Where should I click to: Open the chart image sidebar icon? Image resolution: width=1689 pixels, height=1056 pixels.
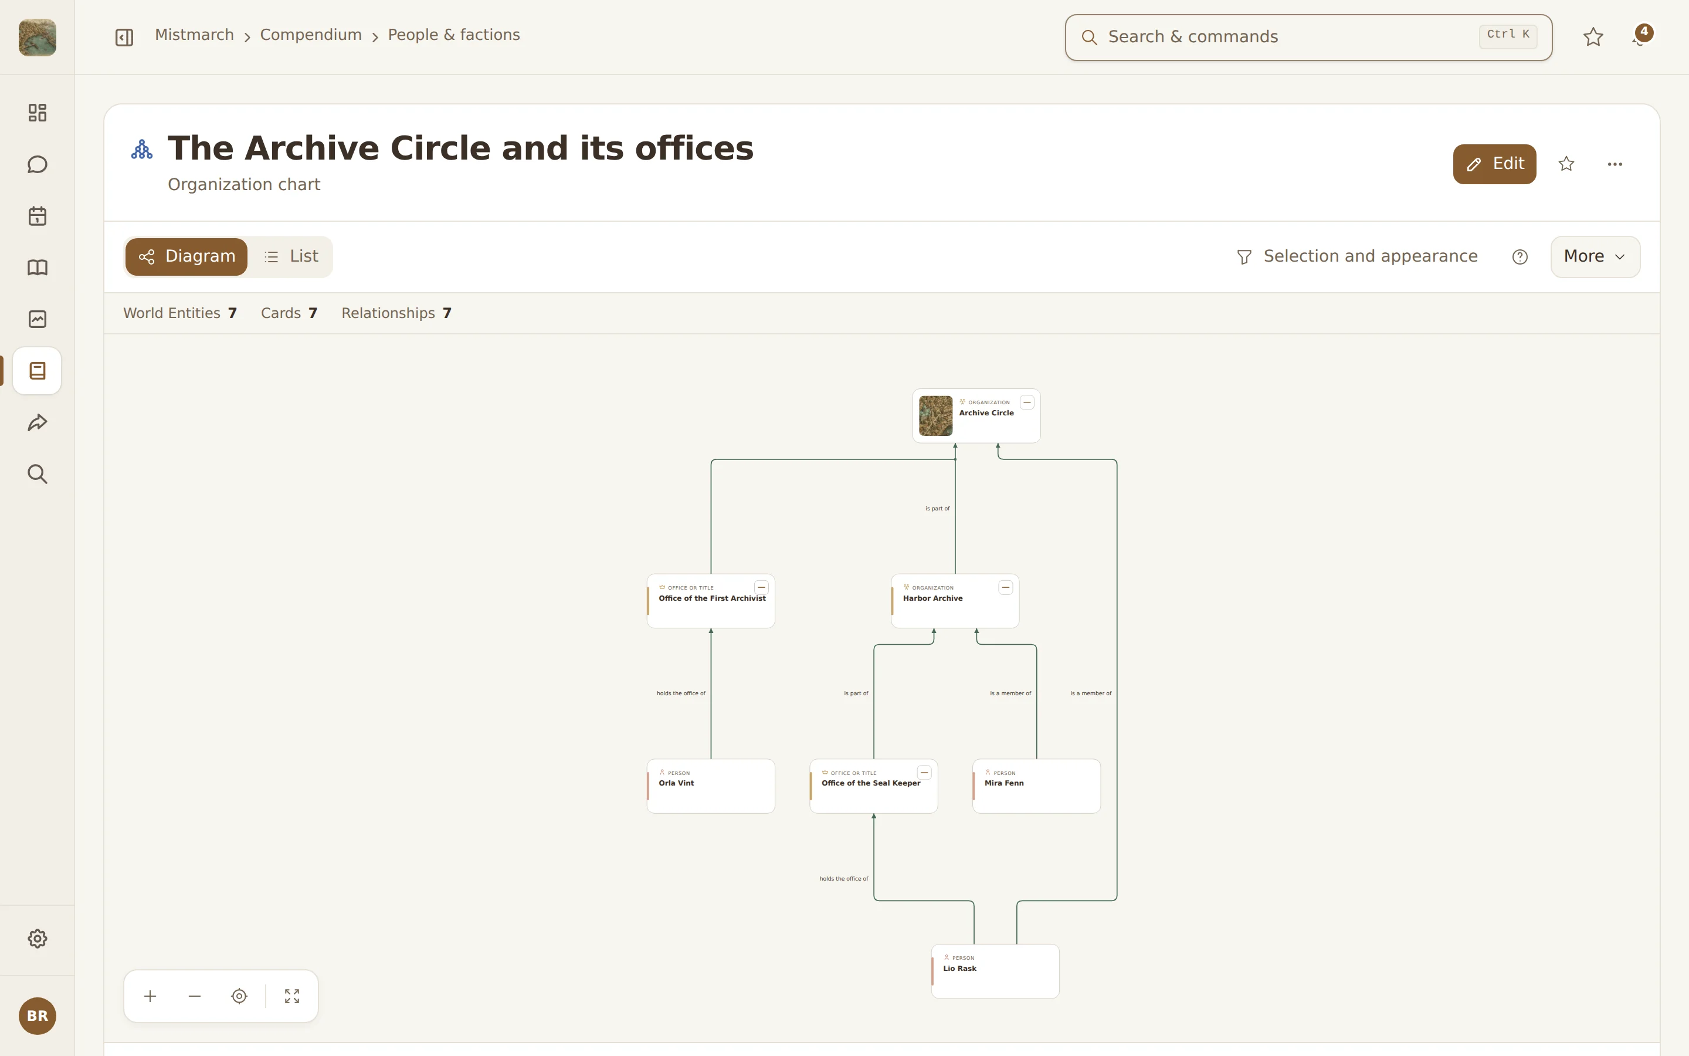(37, 319)
